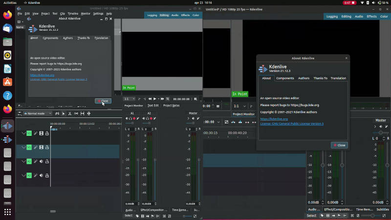Image resolution: width=391 pixels, height=220 pixels.
Task: Open the Project menu in left window
Action: click(45, 14)
